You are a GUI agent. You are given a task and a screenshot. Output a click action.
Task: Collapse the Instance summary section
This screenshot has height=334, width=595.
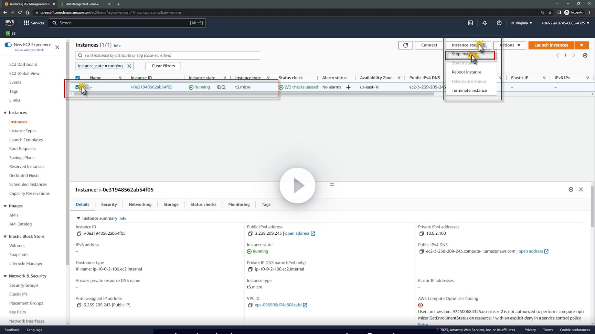[78, 219]
